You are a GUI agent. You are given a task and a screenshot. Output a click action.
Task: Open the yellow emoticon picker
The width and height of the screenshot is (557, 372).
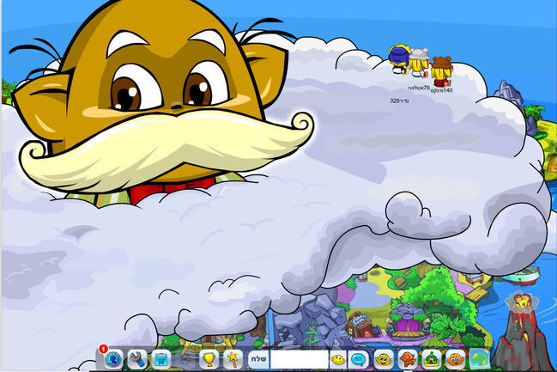click(x=337, y=359)
